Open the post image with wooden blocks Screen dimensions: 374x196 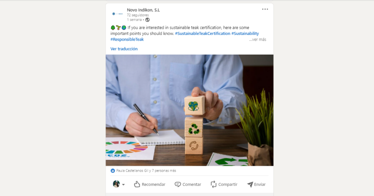[x=190, y=110]
